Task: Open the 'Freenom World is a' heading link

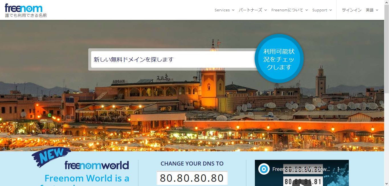Action: tap(87, 178)
